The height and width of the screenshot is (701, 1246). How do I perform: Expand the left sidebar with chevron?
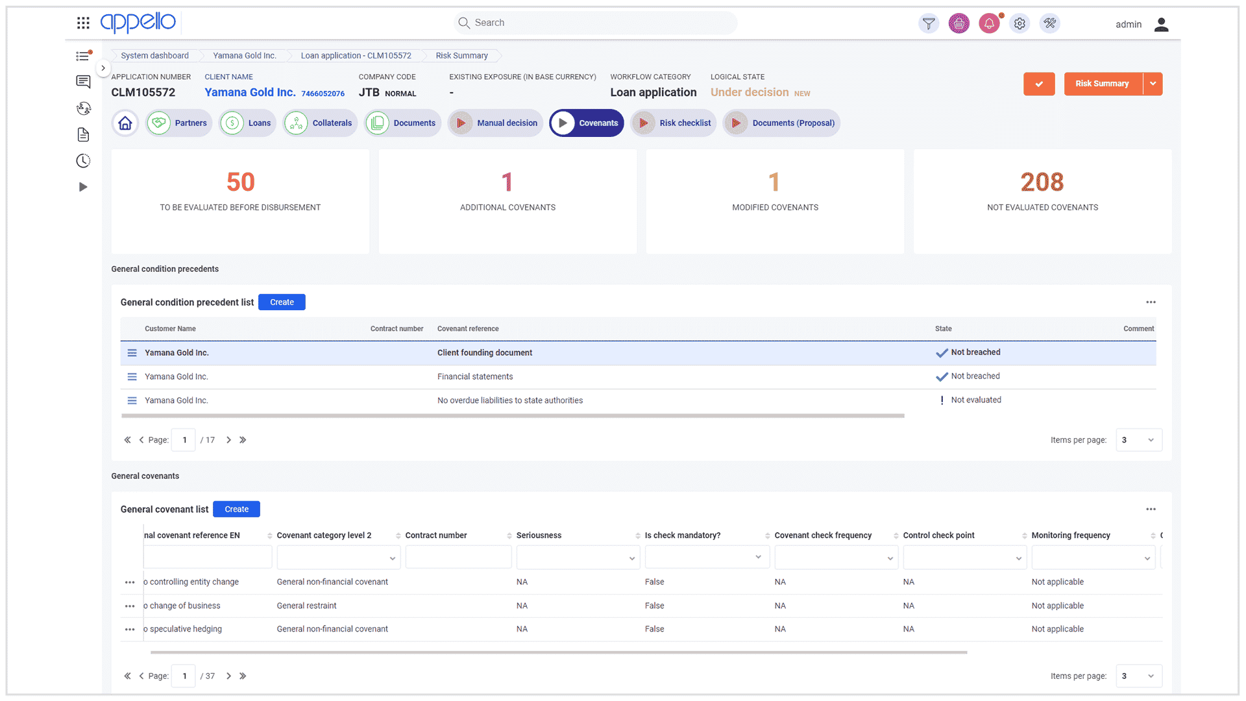click(x=103, y=68)
